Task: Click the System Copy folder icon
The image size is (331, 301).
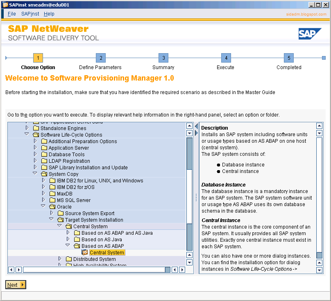Action: point(44,173)
